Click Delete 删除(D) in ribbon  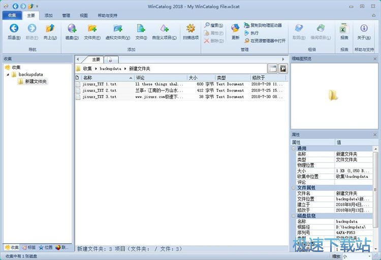point(213,41)
